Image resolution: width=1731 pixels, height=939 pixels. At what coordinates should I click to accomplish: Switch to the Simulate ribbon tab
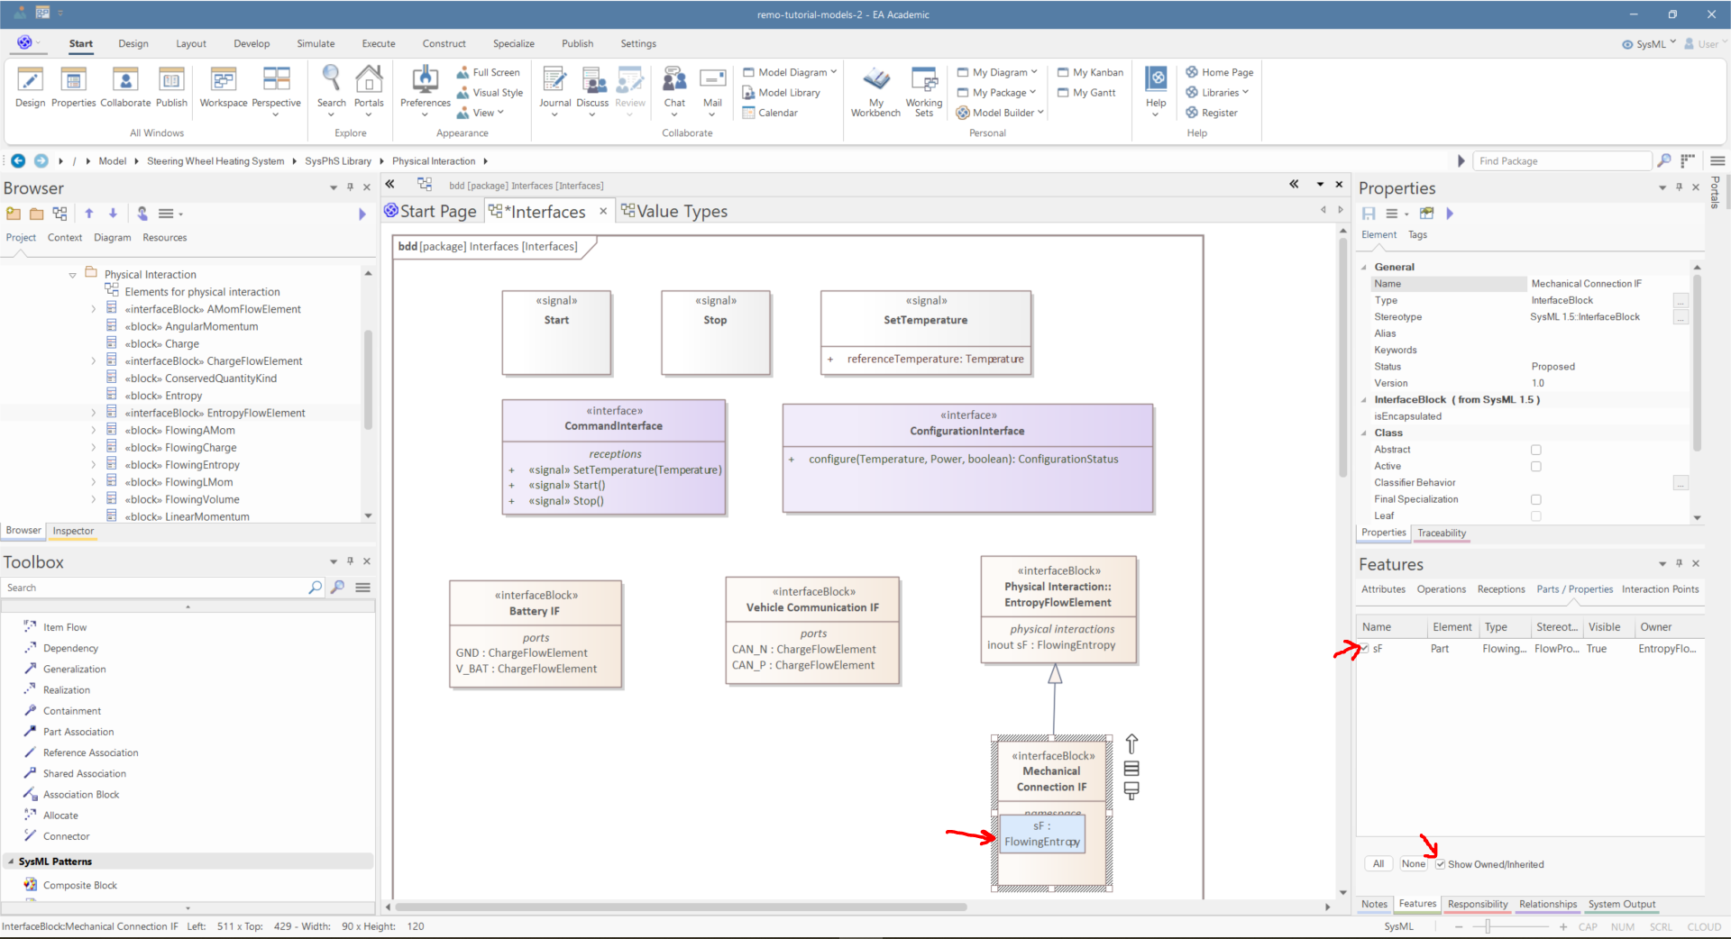316,43
